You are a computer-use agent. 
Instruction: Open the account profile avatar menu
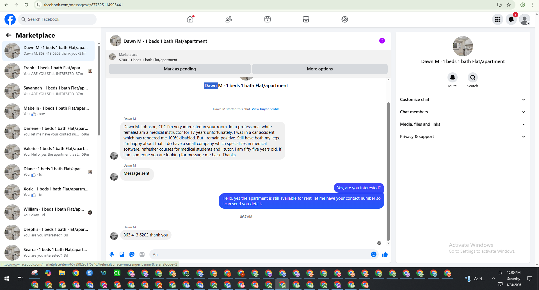coord(525,19)
